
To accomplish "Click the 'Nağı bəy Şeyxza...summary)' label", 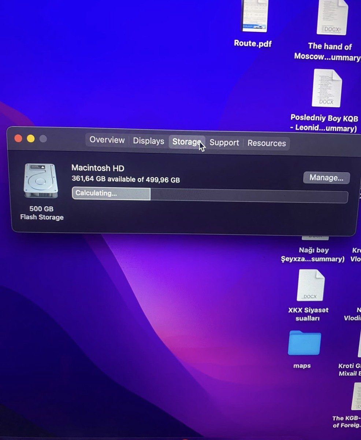I will [x=313, y=254].
